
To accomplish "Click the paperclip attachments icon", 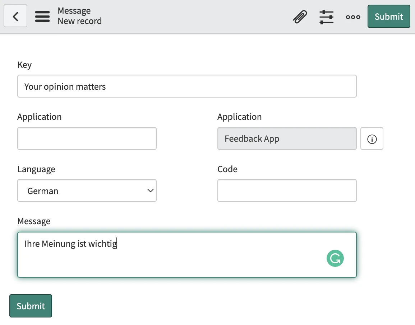I will tap(300, 17).
